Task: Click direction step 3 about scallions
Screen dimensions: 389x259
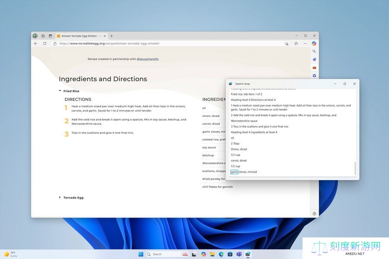Action: point(102,133)
